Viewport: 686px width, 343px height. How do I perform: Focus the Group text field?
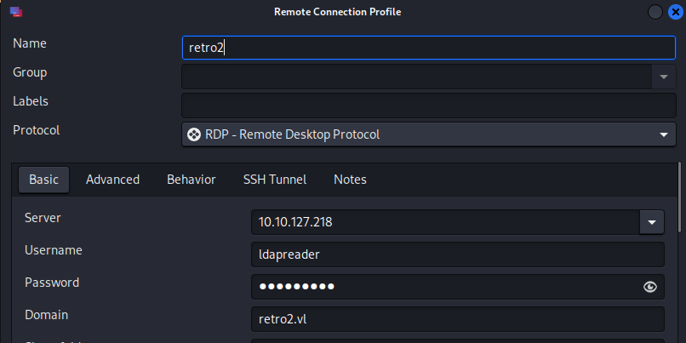(416, 77)
